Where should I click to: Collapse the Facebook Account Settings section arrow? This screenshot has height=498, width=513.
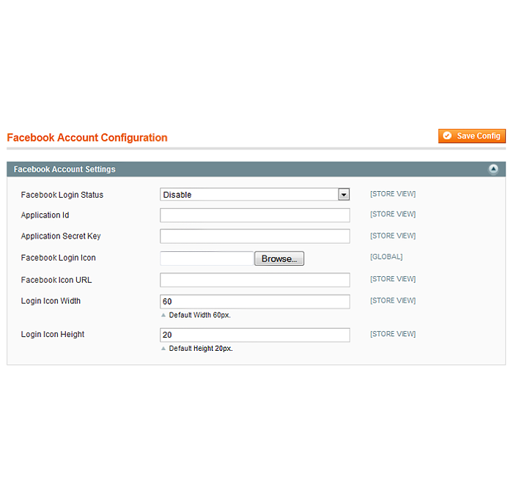pyautogui.click(x=493, y=169)
